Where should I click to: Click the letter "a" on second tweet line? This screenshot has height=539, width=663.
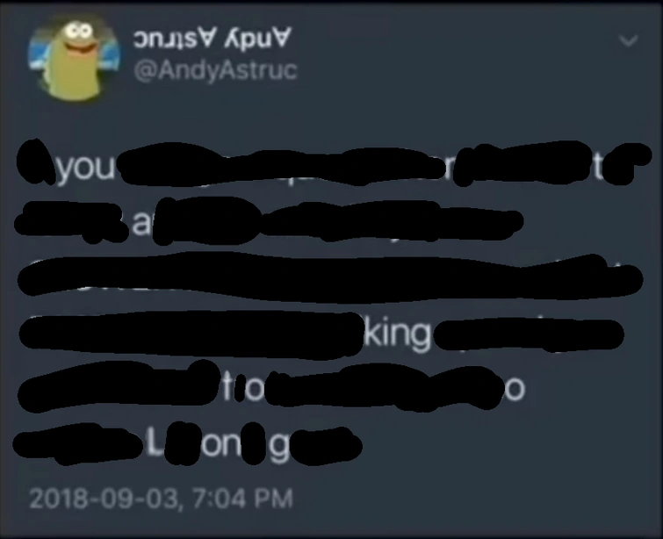point(141,224)
